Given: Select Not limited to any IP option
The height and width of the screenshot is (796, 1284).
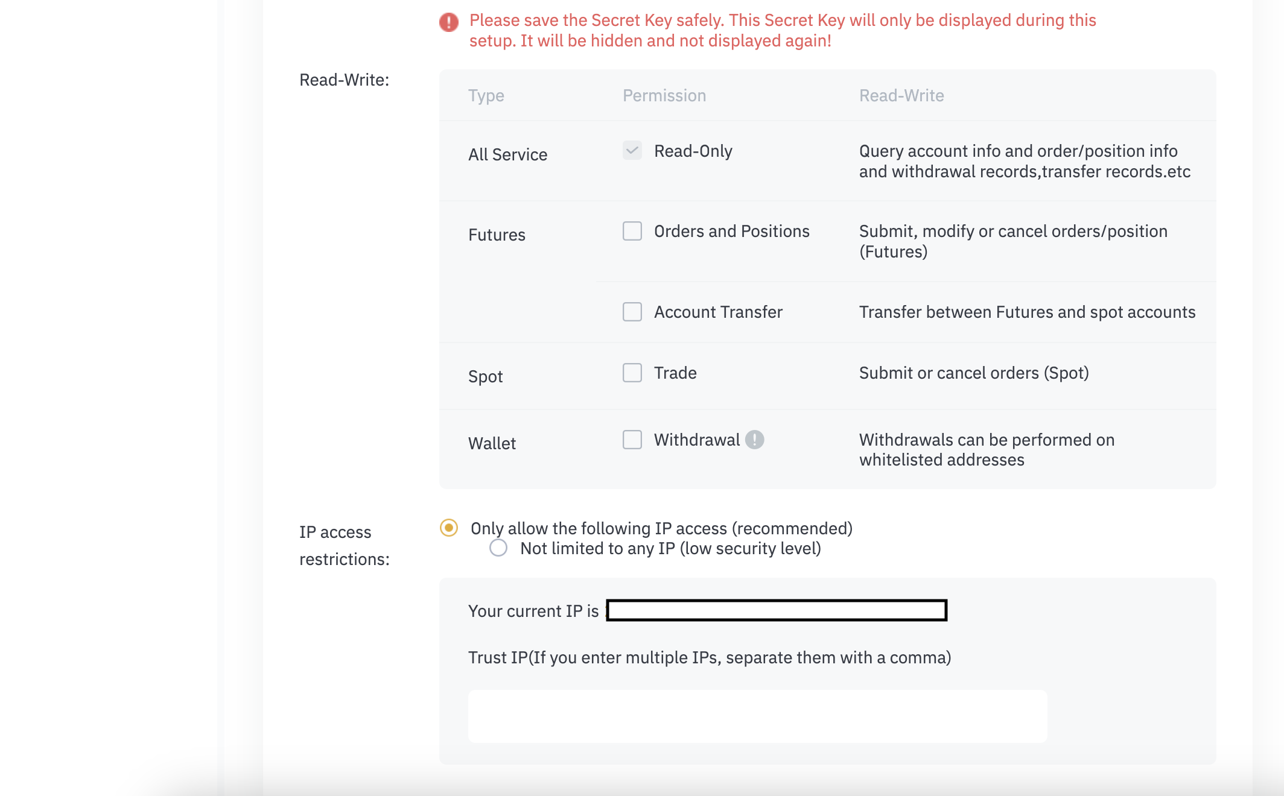Looking at the screenshot, I should (x=498, y=548).
